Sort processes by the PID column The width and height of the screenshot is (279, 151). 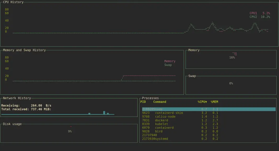[143, 102]
